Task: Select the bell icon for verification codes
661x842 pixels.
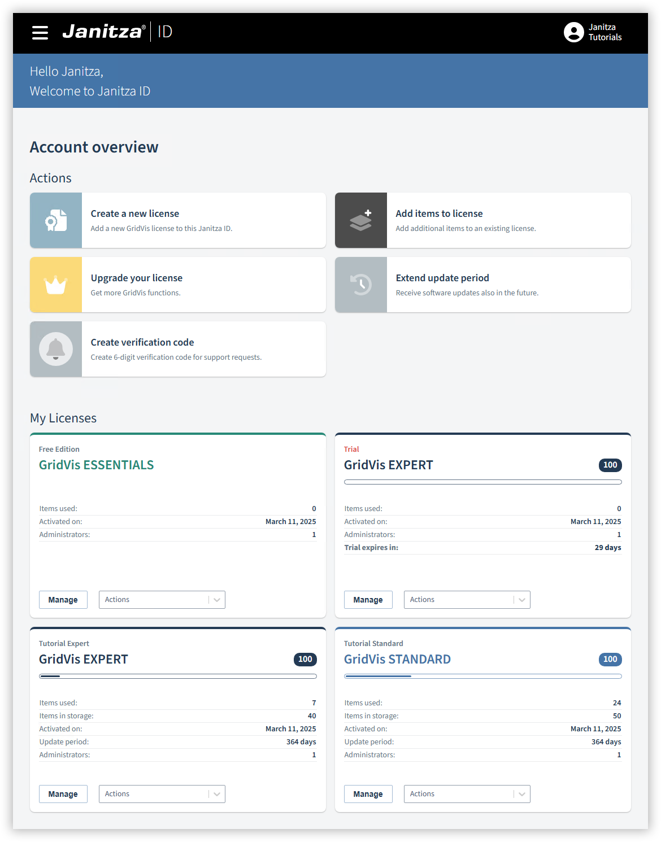Action: point(55,349)
